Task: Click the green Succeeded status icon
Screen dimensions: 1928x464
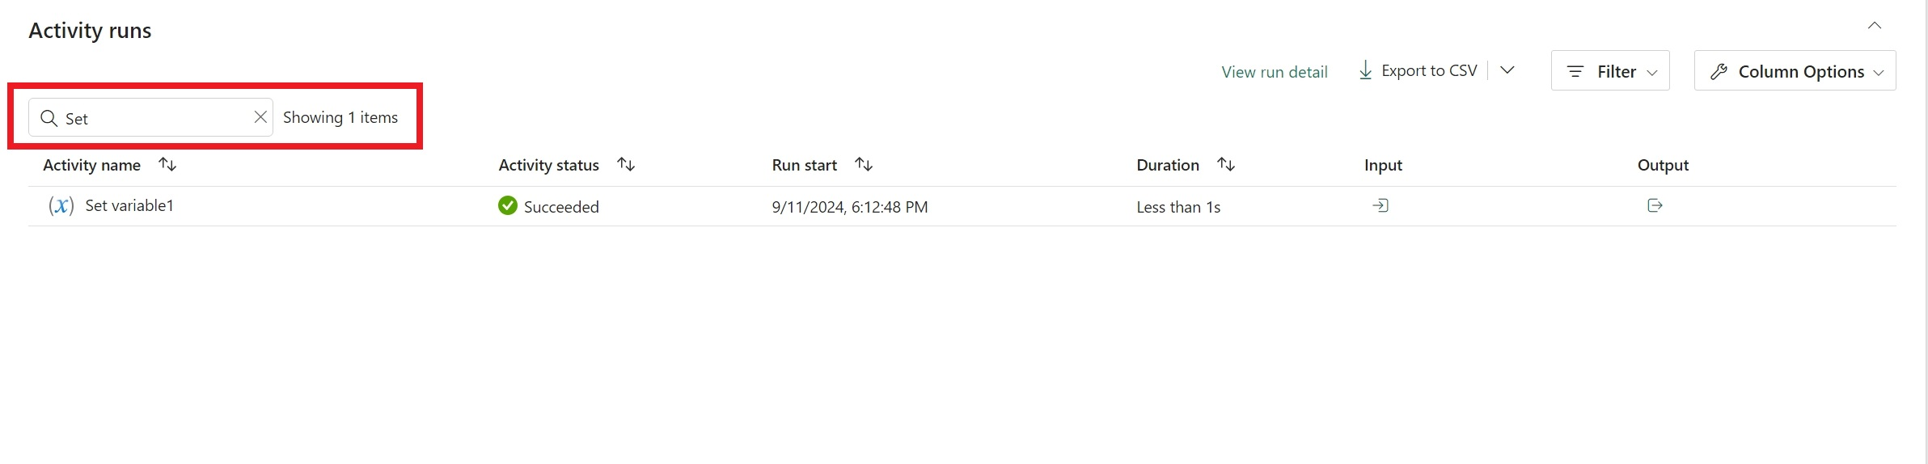Action: click(508, 206)
